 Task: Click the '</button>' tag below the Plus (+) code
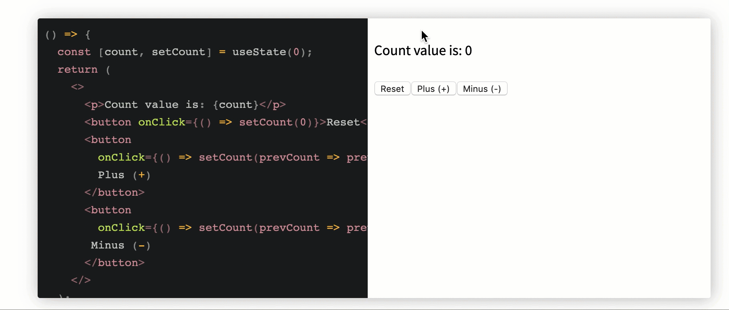pos(114,193)
